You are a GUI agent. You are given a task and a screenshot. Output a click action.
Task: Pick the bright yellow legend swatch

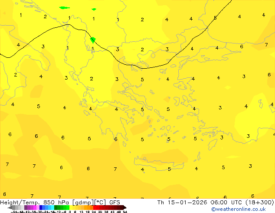click(x=71, y=207)
